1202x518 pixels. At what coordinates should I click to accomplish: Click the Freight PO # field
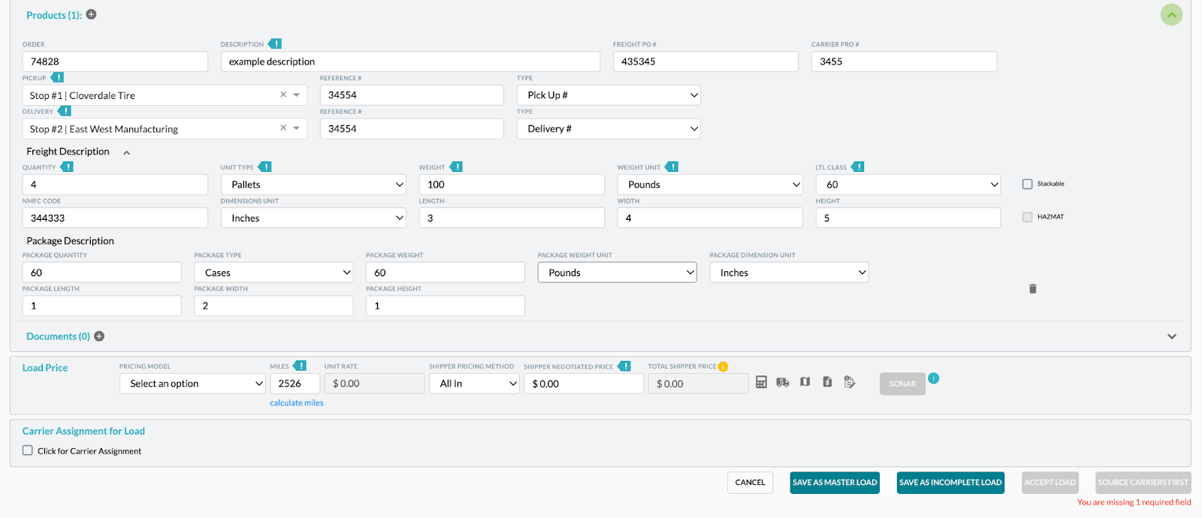click(705, 62)
